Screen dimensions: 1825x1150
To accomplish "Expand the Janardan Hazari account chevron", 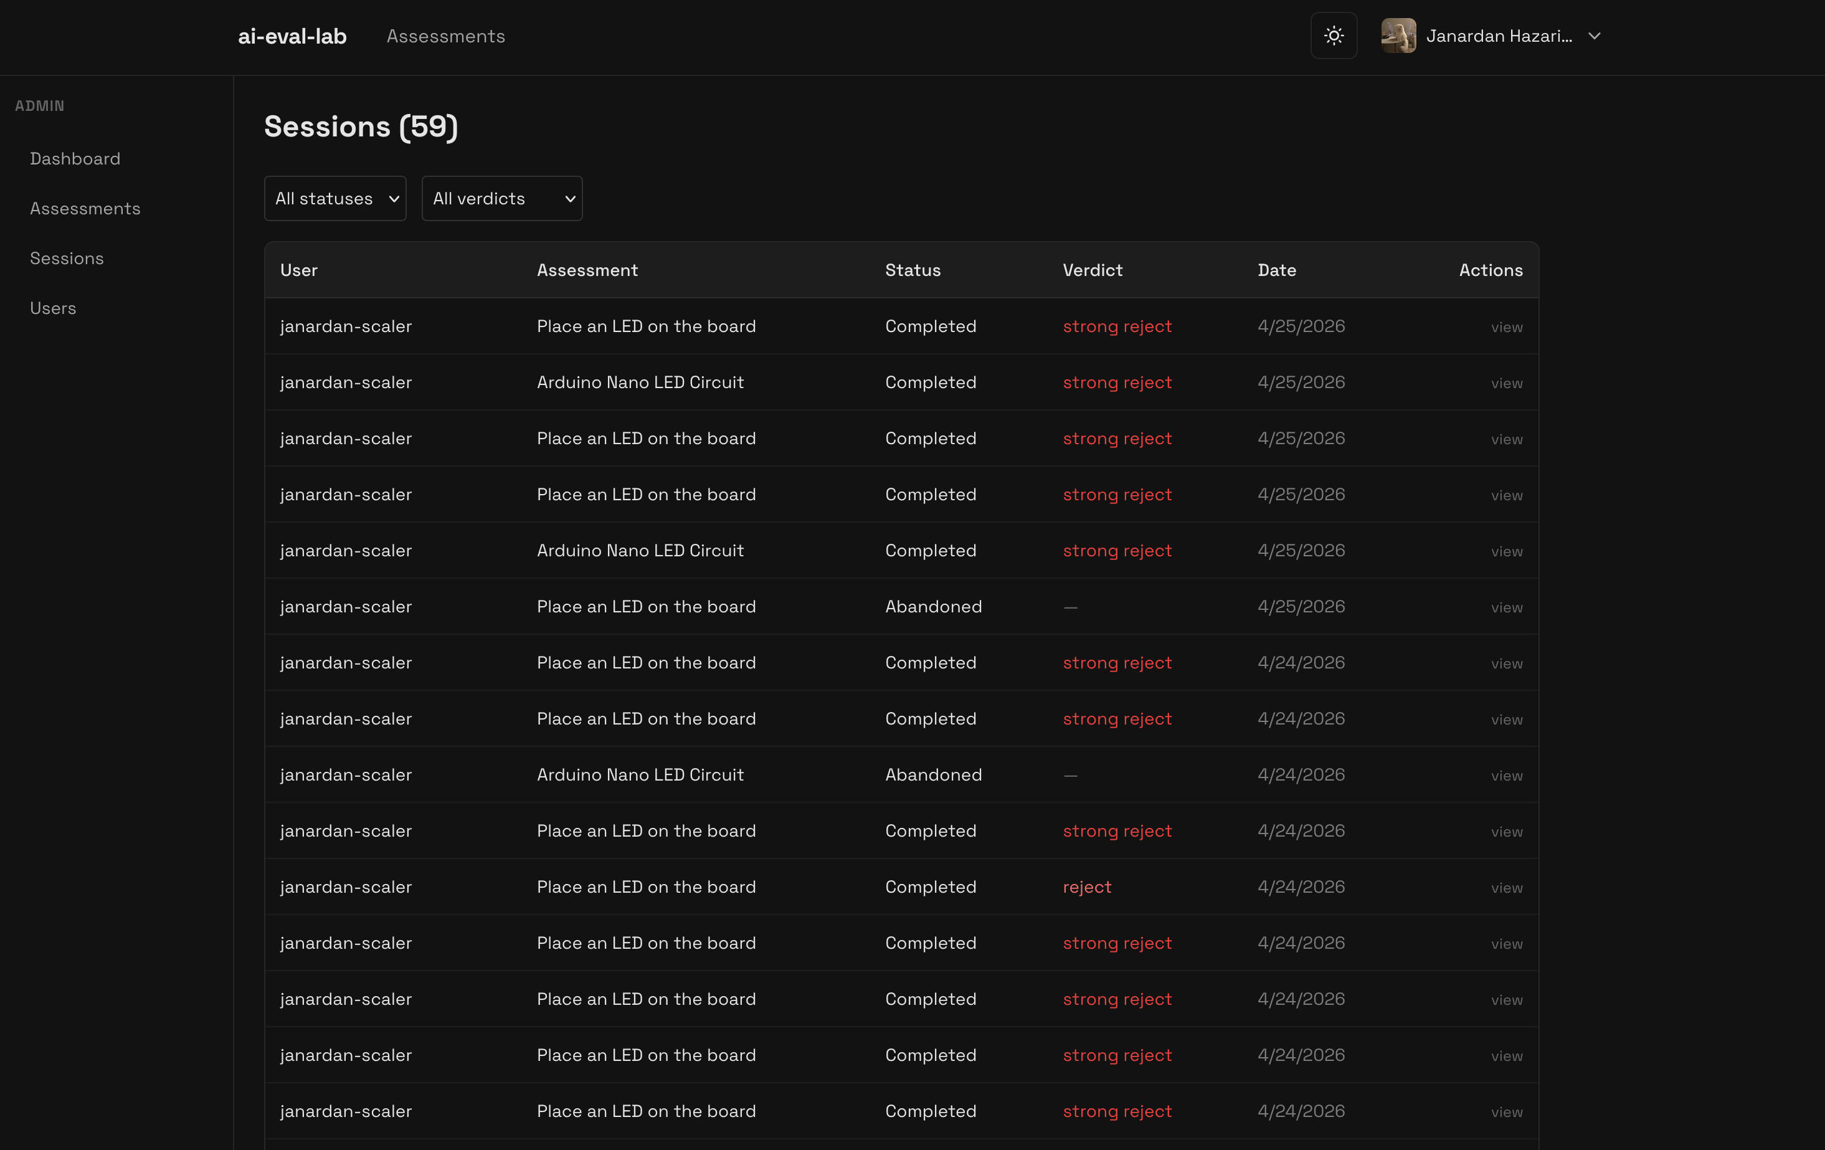I will [1594, 36].
